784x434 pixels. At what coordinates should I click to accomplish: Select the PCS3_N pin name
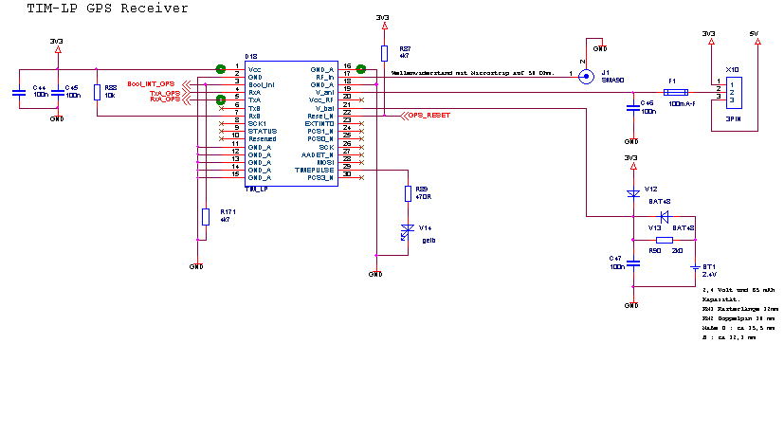coord(320,178)
